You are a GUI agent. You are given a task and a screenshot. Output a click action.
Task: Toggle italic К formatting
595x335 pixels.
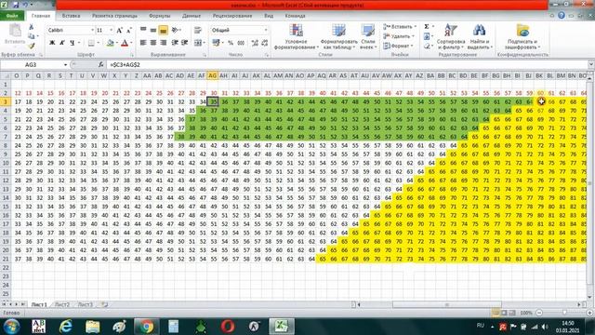tap(62, 43)
